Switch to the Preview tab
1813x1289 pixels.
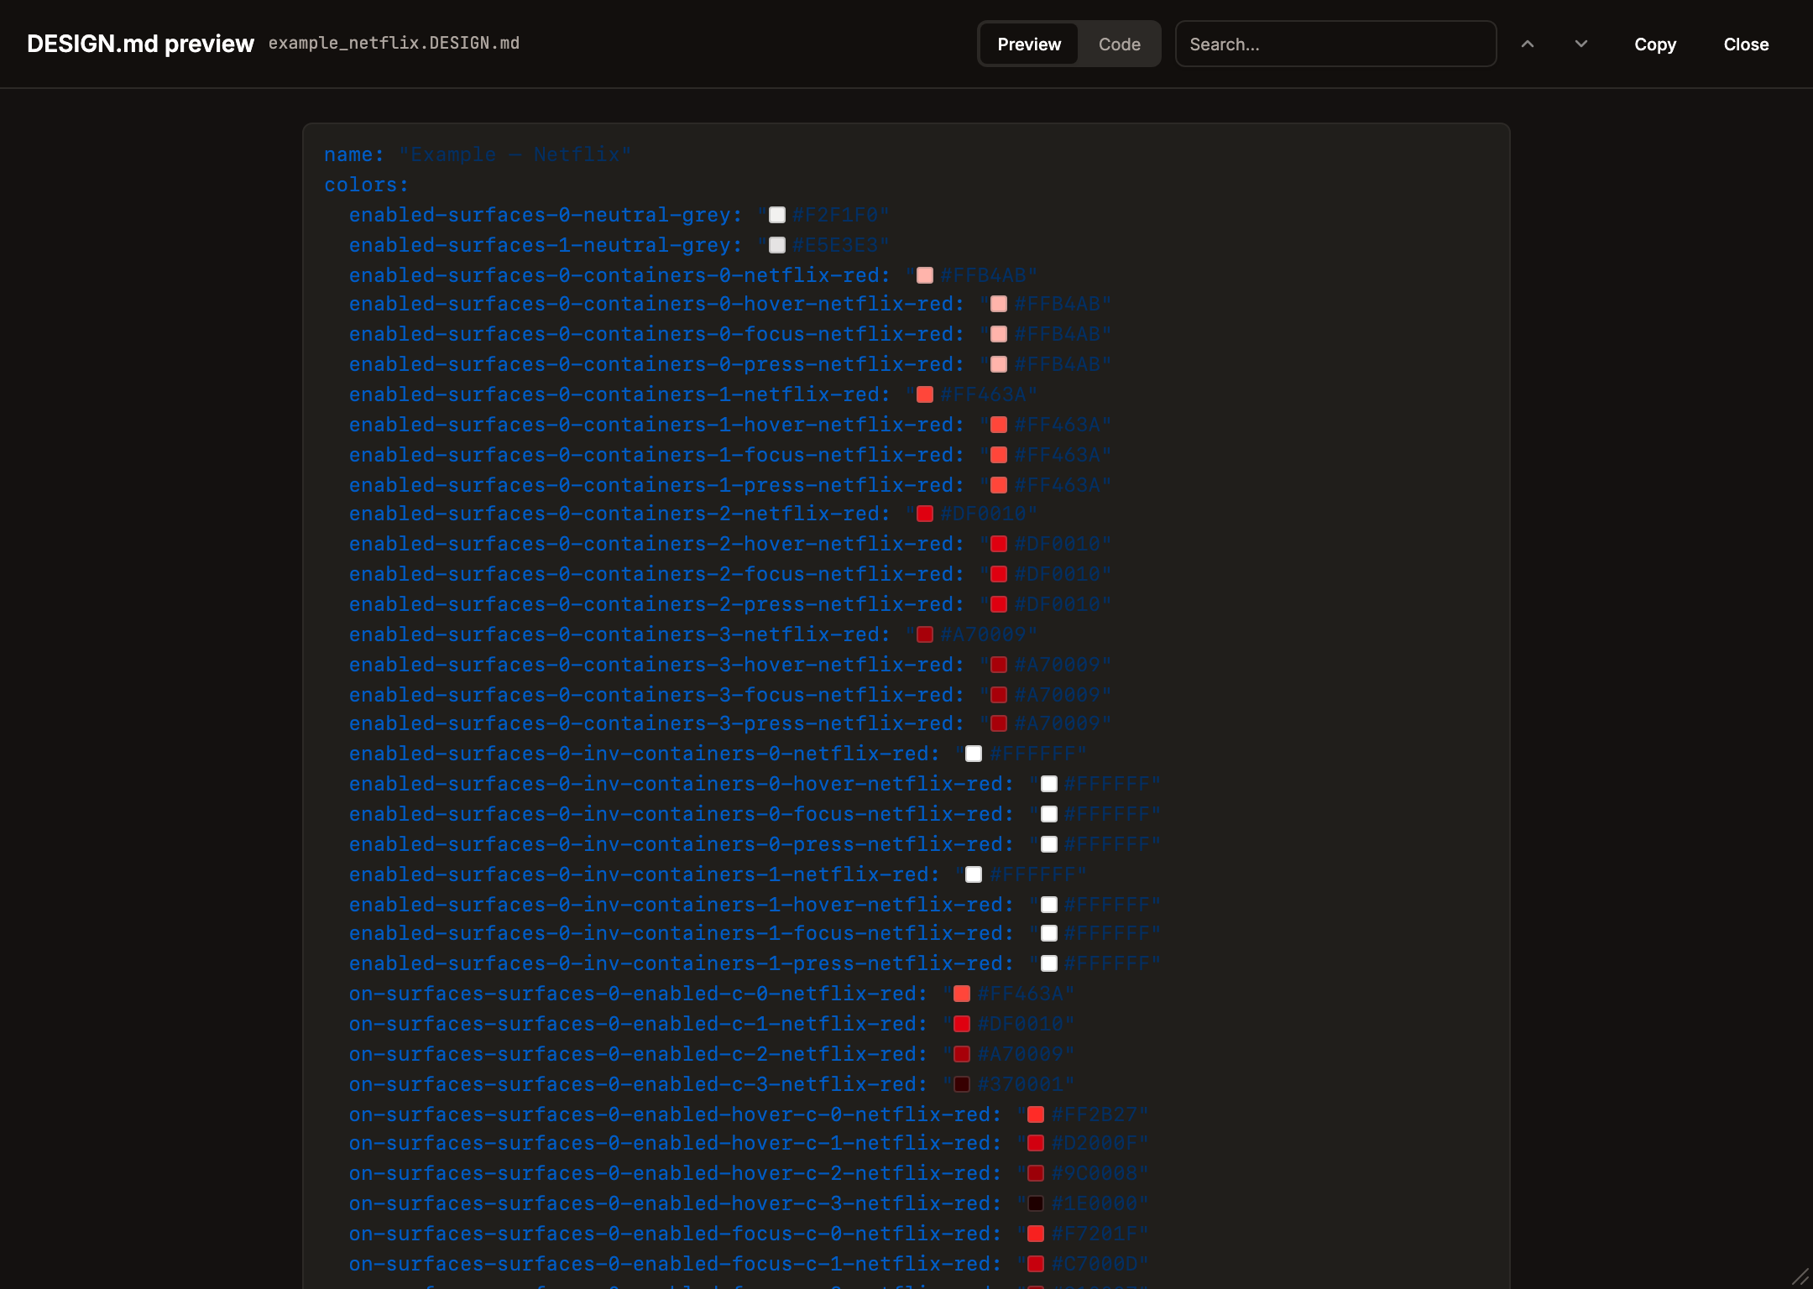(x=1029, y=44)
